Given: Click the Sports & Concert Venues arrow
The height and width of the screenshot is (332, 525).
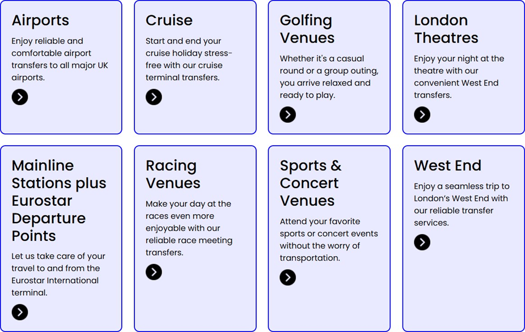Looking at the screenshot, I should pos(288,277).
